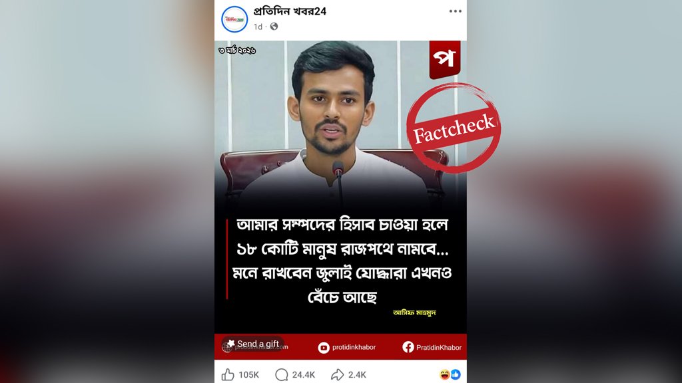The height and width of the screenshot is (383, 682).
Task: Click the প্রতিদিন খবর24 page profile picture
Action: (234, 19)
